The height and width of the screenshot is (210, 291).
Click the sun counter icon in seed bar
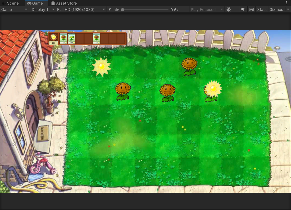[x=54, y=37]
